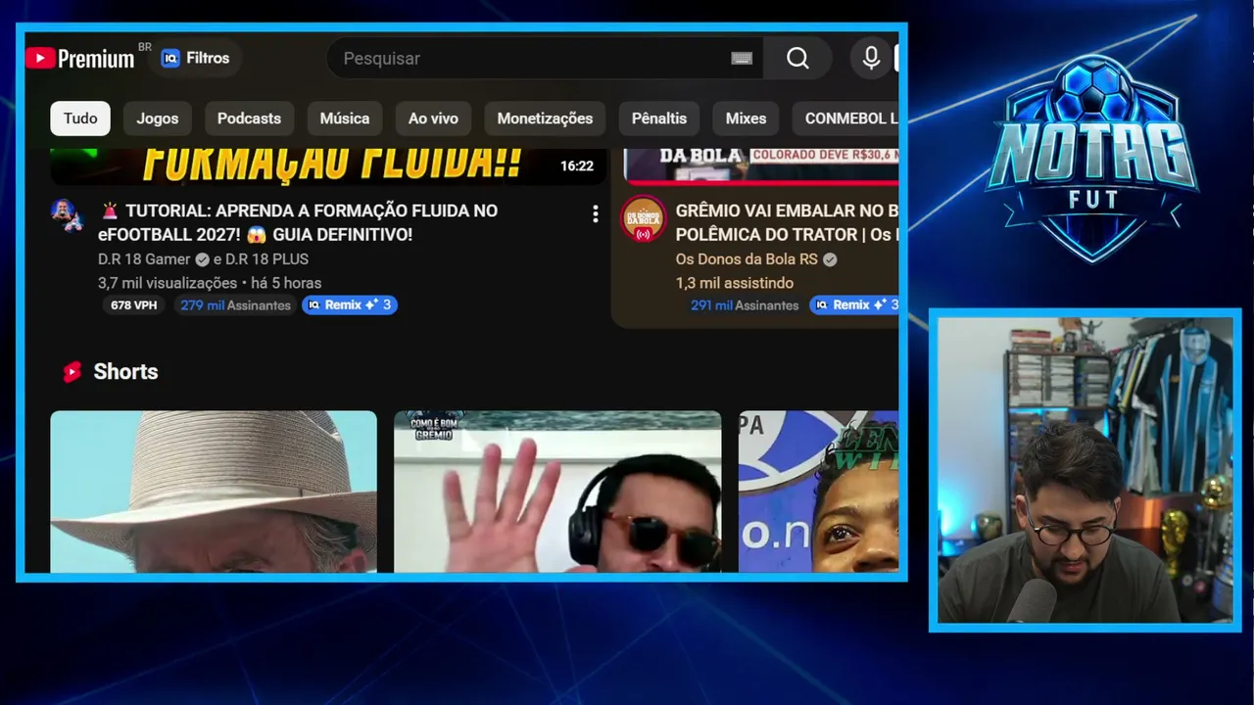This screenshot has width=1254, height=705.
Task: Switch to the Mixes chip
Action: (x=746, y=118)
